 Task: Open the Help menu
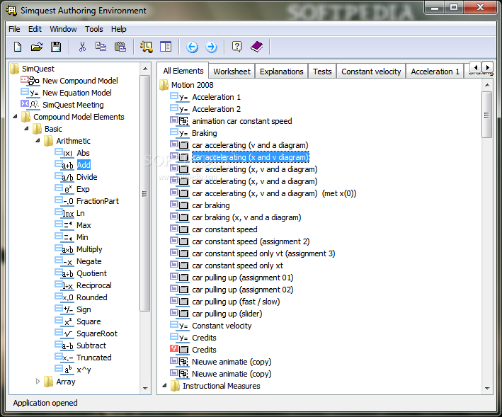119,29
